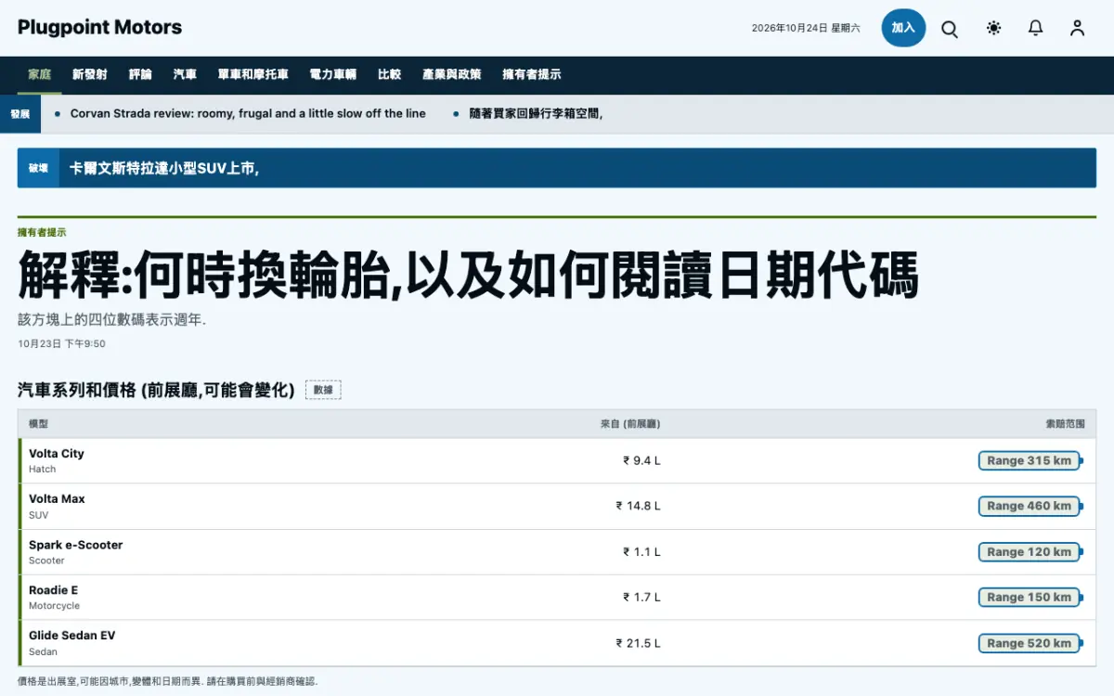Click the Range 460 km battery badge
1114x696 pixels.
coord(1030,506)
